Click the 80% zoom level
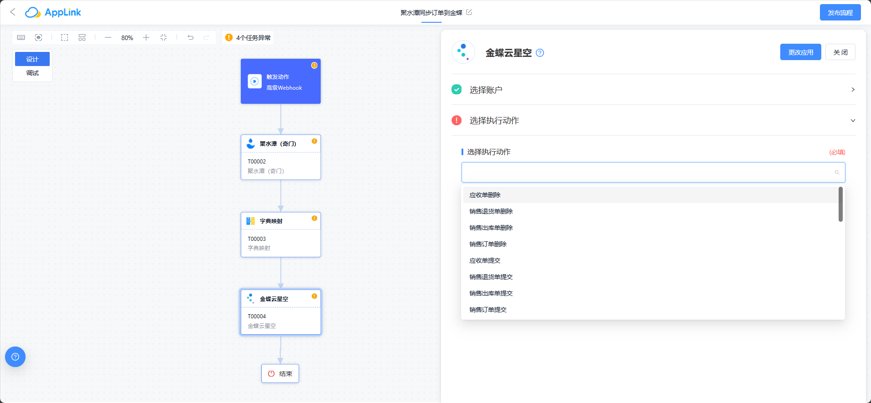Screen dimensions: 871x403 tap(127, 38)
